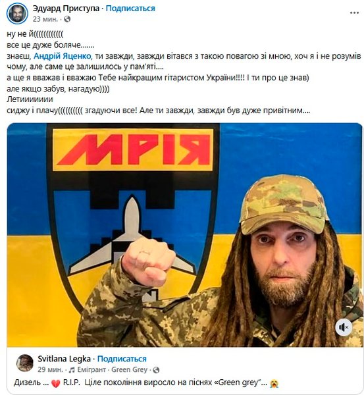Click the broken heart emoji after Дизель

pos(56,383)
